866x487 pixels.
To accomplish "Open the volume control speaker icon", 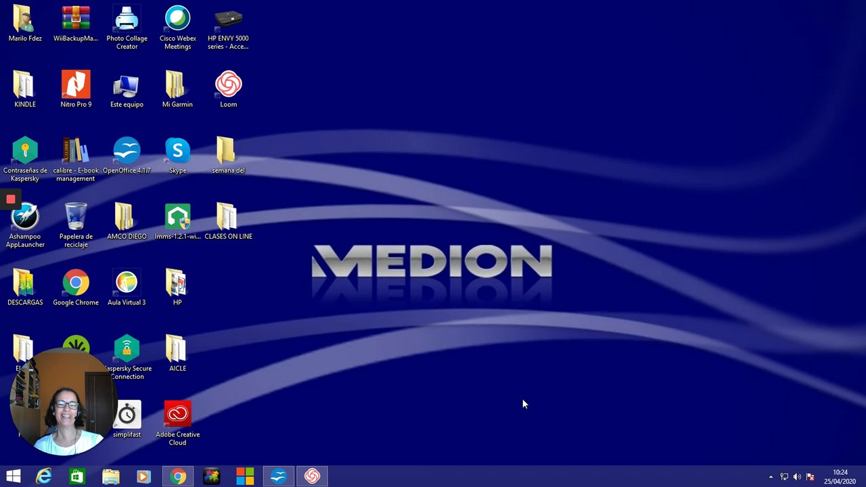I will point(797,477).
